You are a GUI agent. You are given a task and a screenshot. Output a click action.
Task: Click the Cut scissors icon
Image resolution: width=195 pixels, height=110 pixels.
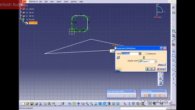click(41, 104)
